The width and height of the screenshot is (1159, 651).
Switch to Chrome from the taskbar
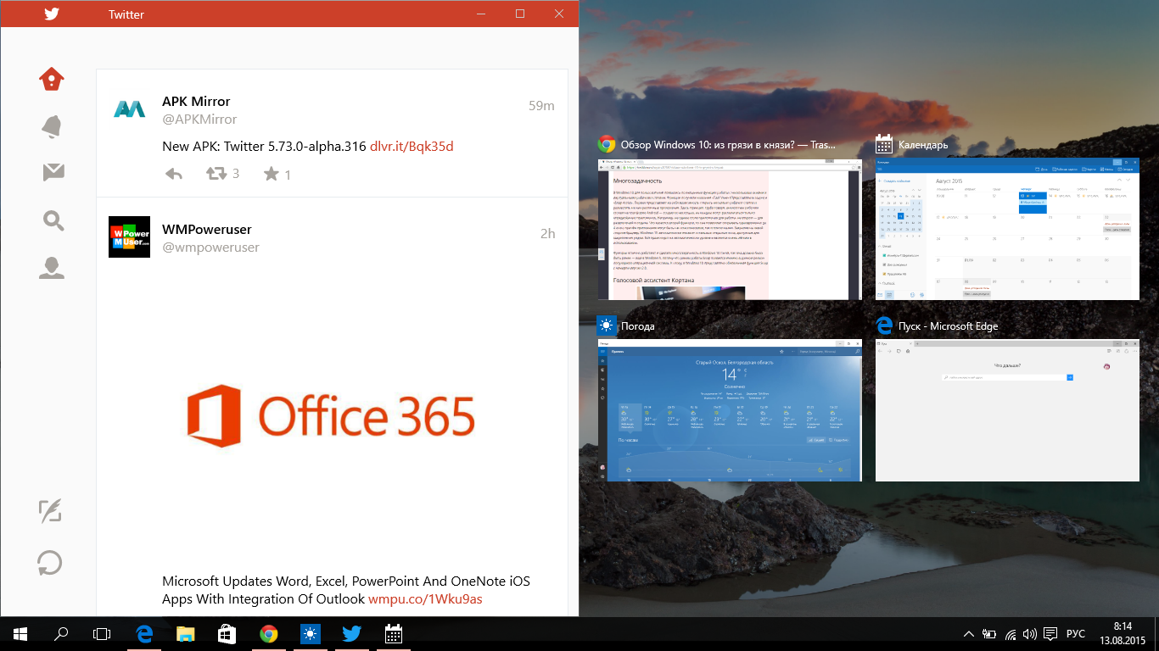click(x=268, y=633)
